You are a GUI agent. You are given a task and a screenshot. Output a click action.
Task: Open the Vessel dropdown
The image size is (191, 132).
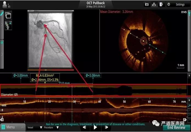click(x=35, y=127)
